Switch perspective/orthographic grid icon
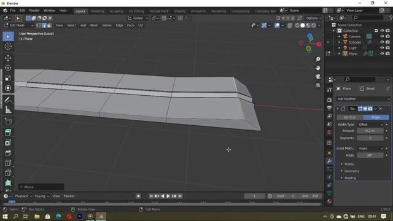 (x=318, y=85)
